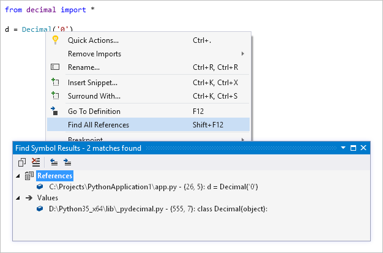
Task: Close the Find Symbol Results panel
Action: click(363, 148)
